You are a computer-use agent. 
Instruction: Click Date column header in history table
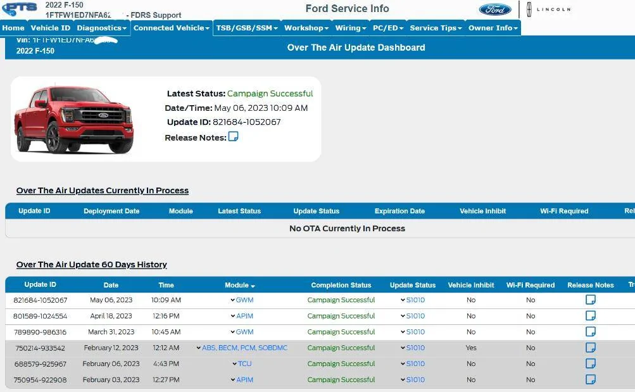pos(111,285)
